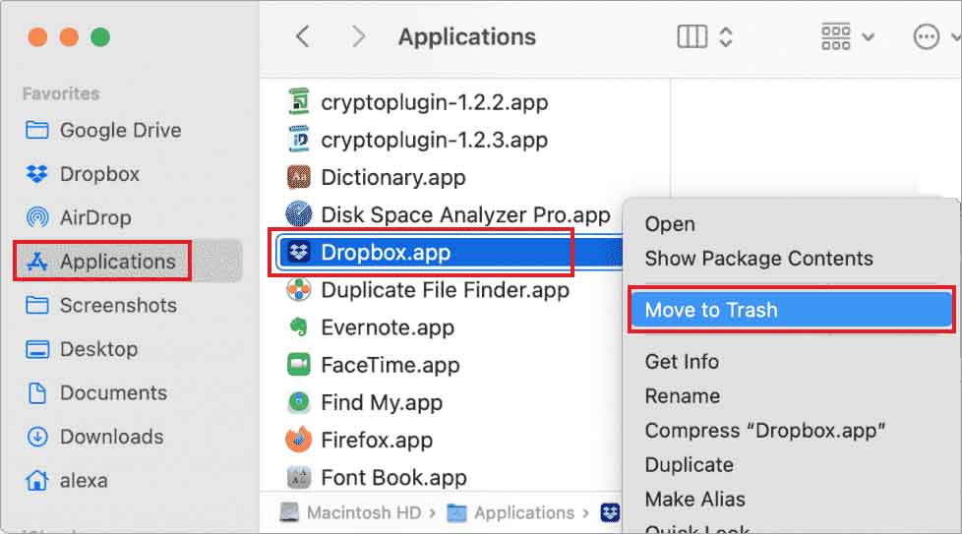This screenshot has width=962, height=534.
Task: Choose Open from context menu
Action: pos(670,224)
